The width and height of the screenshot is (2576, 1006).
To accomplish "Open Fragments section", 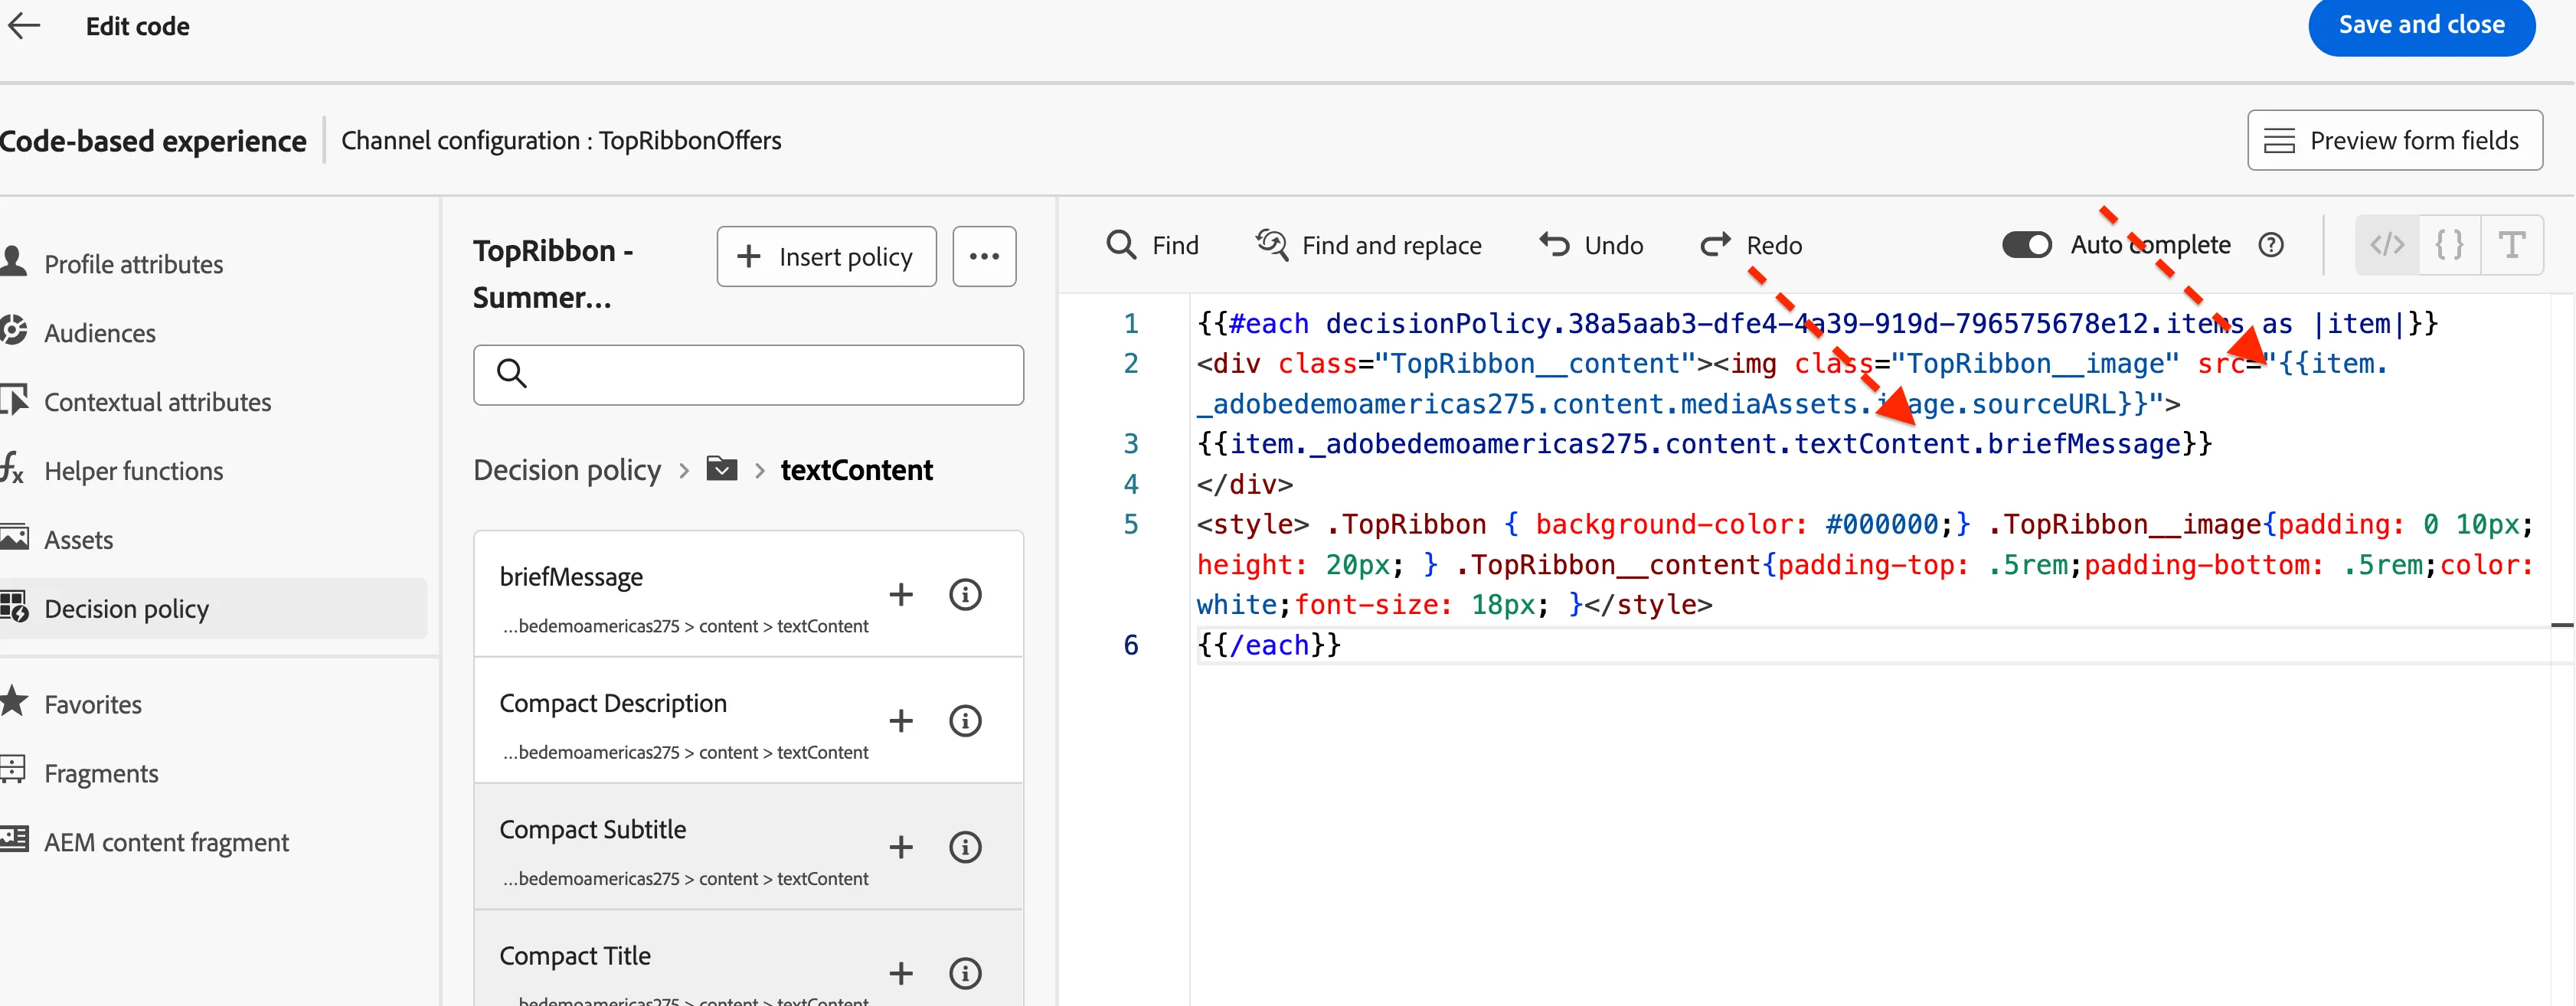I will click(101, 774).
